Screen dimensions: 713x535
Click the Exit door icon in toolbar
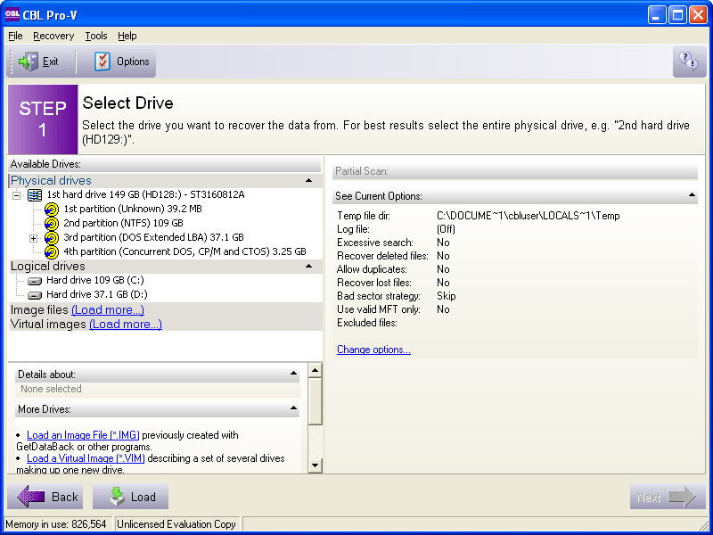click(x=29, y=62)
